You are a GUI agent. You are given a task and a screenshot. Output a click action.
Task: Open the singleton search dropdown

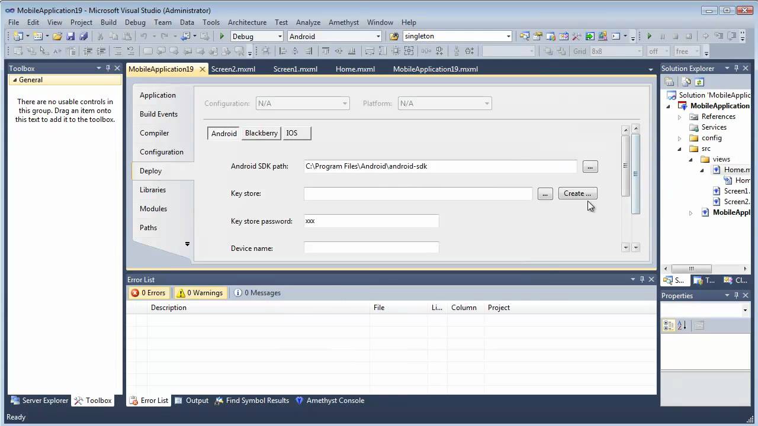pos(508,36)
